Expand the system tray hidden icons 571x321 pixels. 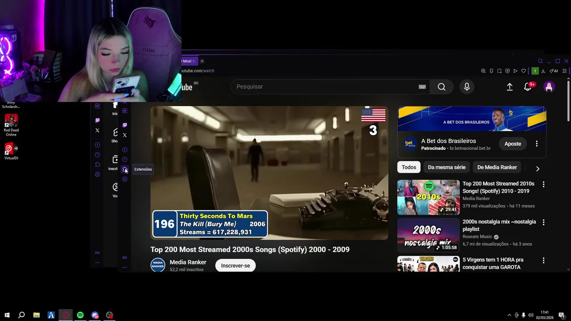pyautogui.click(x=509, y=315)
